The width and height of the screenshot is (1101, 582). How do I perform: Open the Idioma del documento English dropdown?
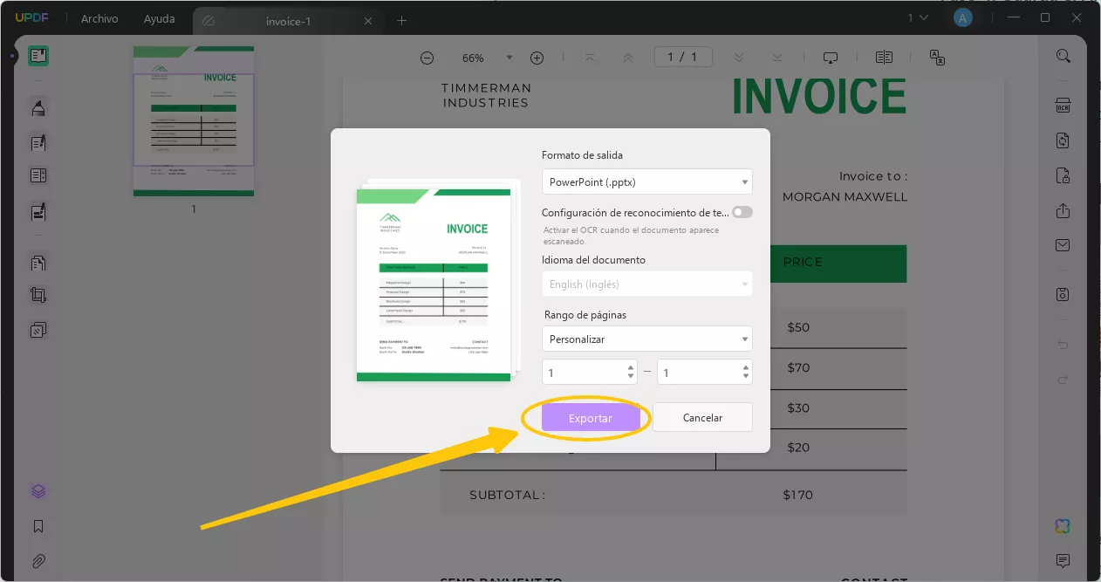646,284
